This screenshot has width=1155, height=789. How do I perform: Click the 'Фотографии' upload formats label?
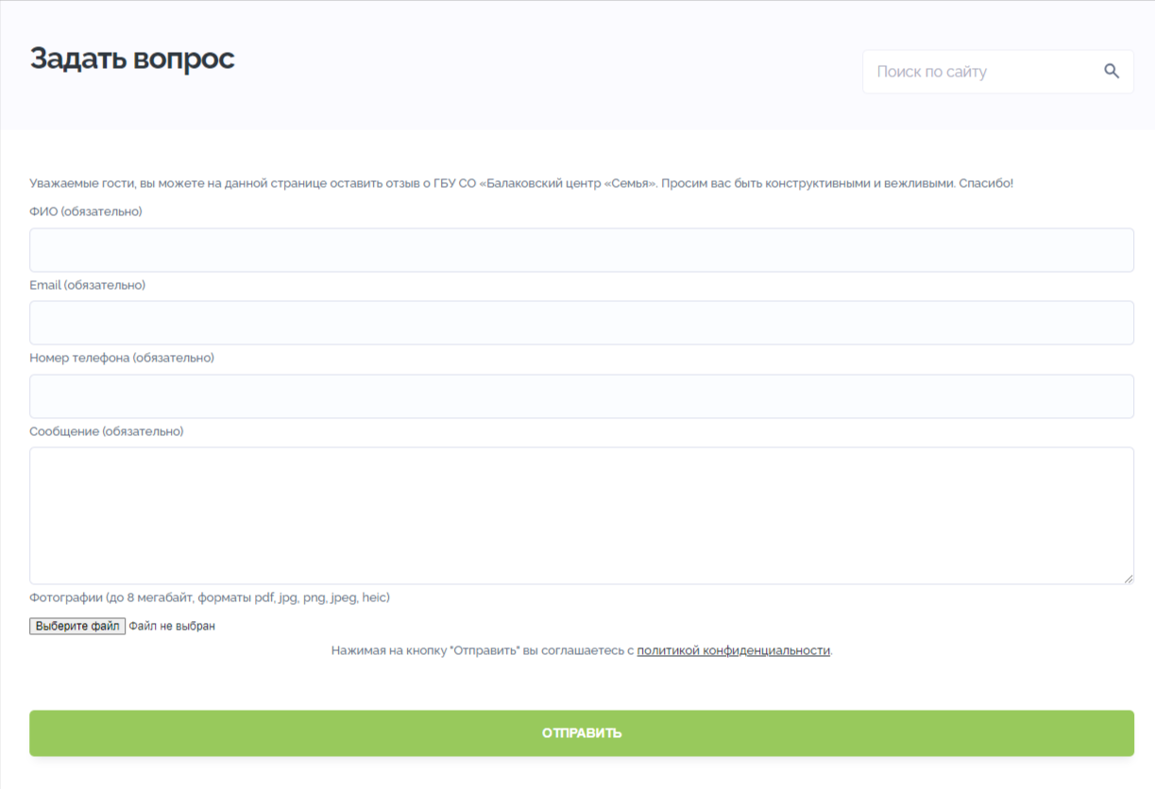(x=210, y=597)
